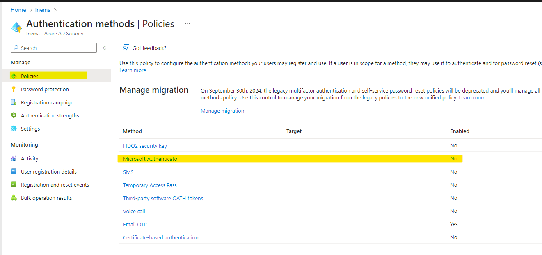Click the Registration campaign icon
The height and width of the screenshot is (255, 542).
[14, 102]
